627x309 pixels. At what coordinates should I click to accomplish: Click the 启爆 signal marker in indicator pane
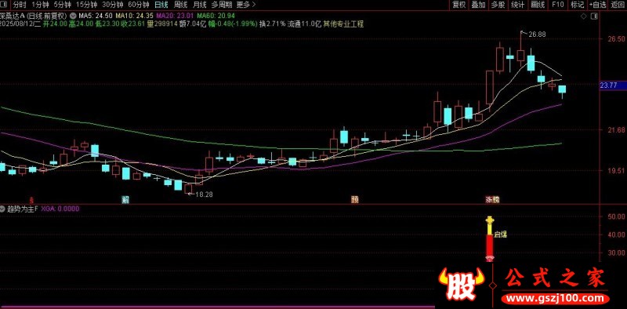point(500,234)
